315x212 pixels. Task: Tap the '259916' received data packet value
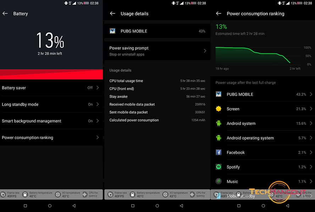[x=200, y=104]
